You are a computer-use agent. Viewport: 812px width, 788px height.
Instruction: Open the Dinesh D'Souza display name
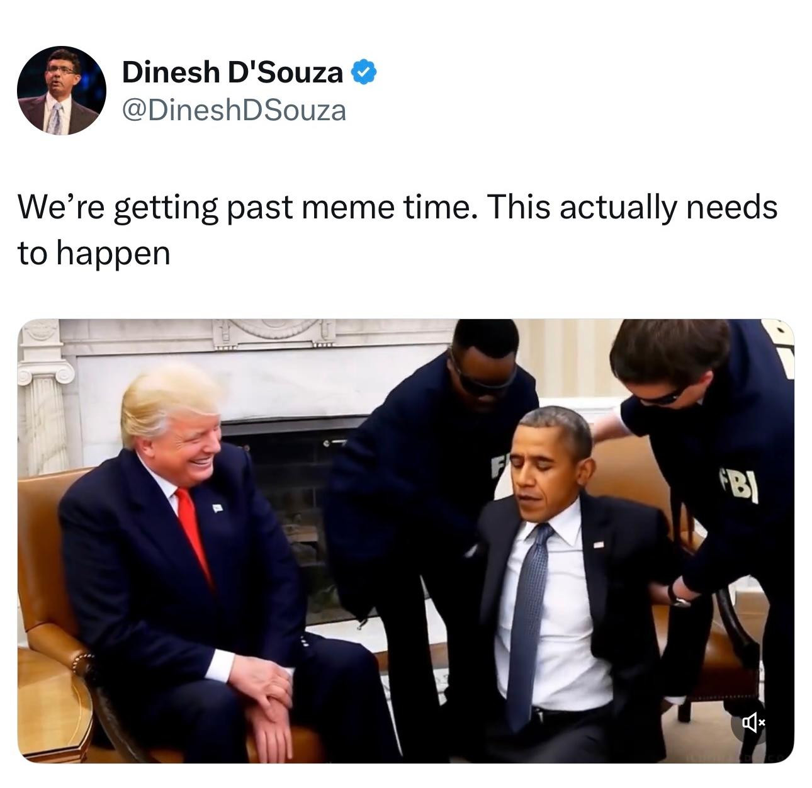pyautogui.click(x=232, y=72)
